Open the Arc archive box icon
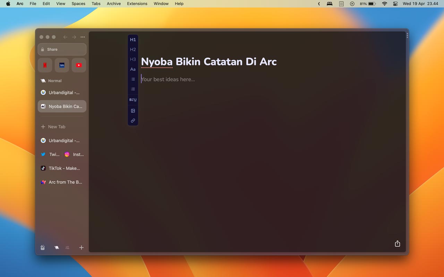 (43, 248)
